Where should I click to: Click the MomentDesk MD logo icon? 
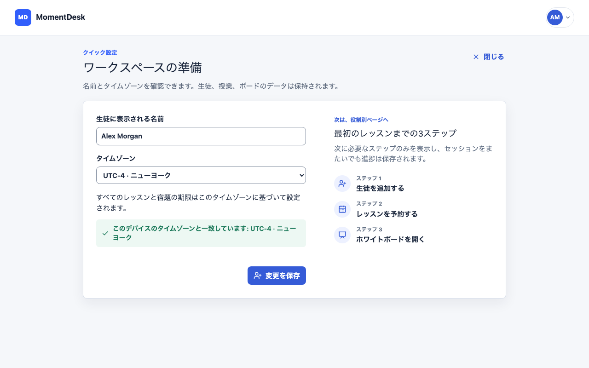(23, 17)
